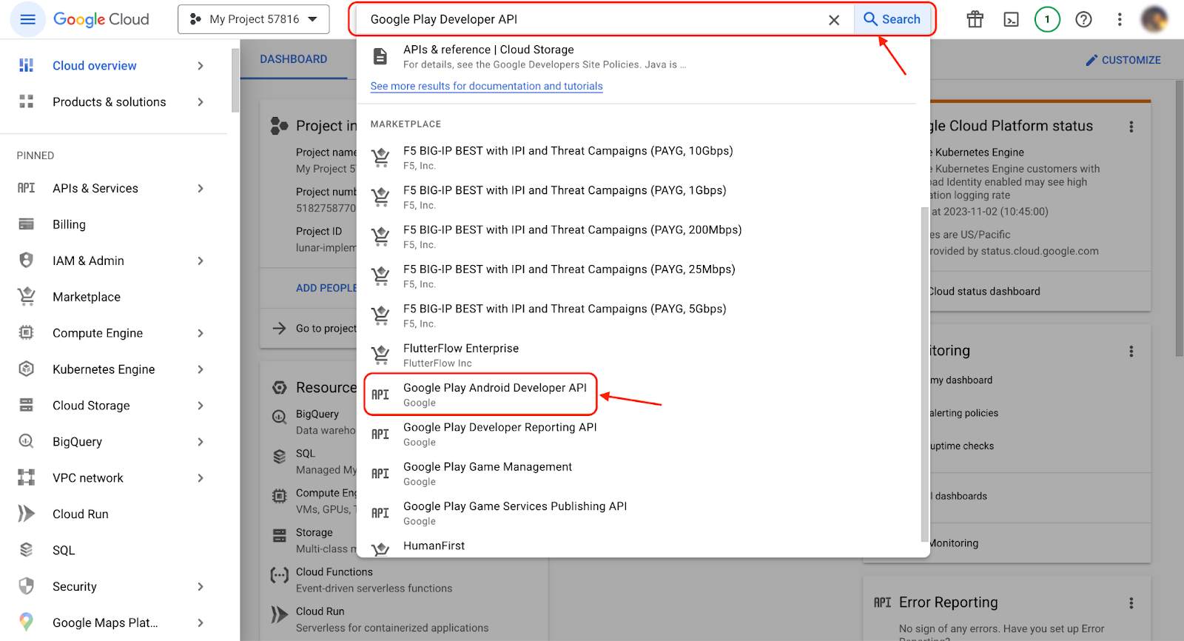Open the help question mark icon
This screenshot has height=641, width=1184.
[1083, 19]
